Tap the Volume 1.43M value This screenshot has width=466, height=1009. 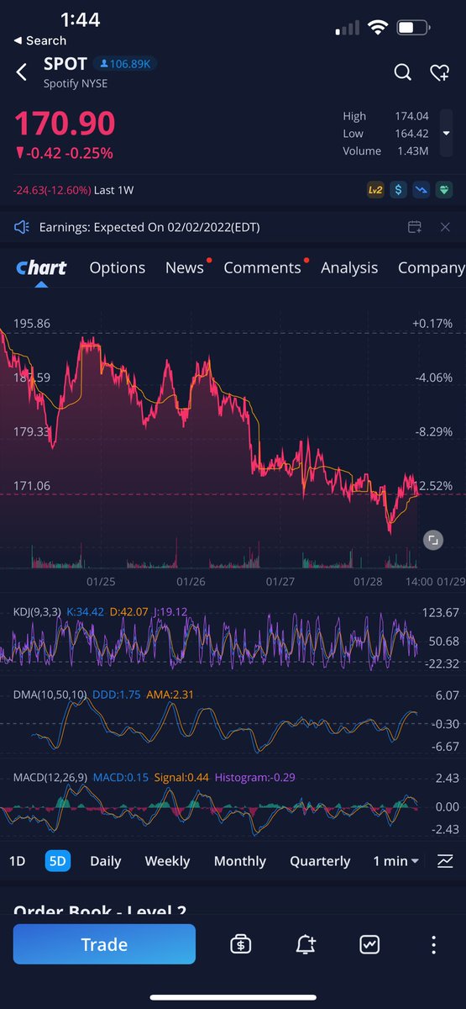(x=411, y=151)
